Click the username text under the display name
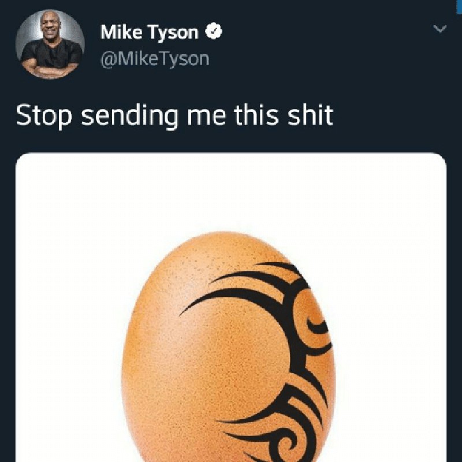This screenshot has height=462, width=462. tap(155, 57)
